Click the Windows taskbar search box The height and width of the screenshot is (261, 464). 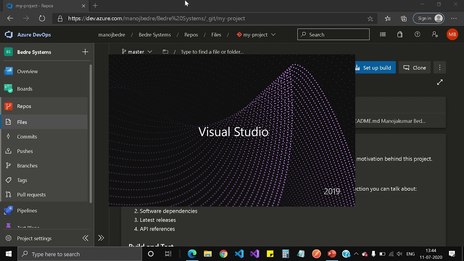(80, 254)
